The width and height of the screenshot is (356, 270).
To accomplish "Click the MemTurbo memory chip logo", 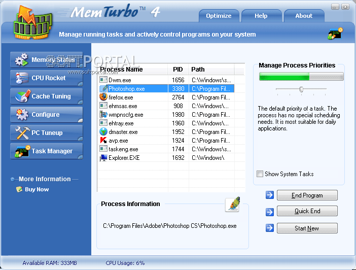I will (x=33, y=23).
